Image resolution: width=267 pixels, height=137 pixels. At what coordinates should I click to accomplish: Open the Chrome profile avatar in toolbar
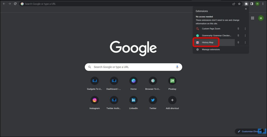point(257,4)
